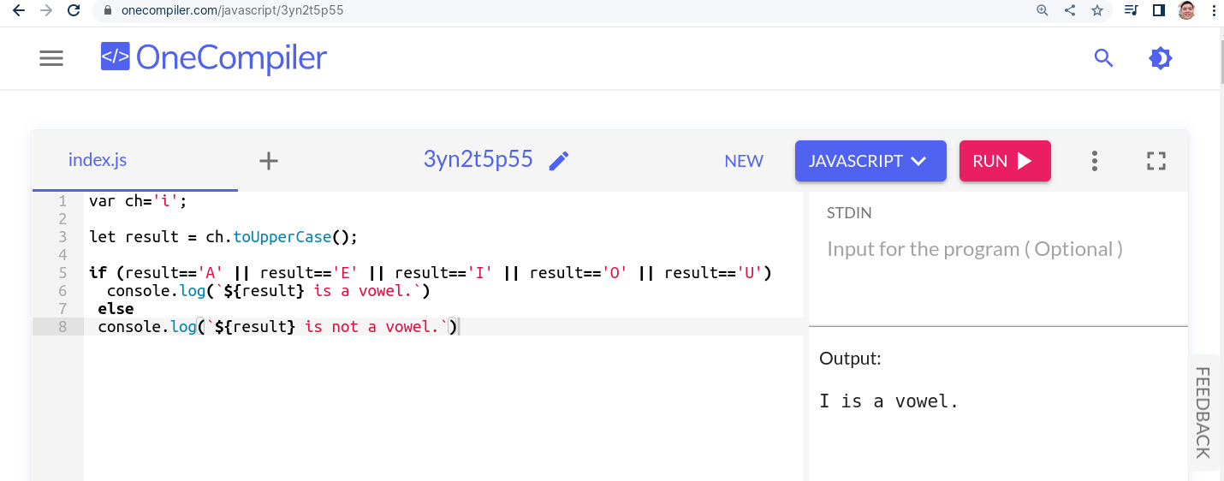Add a new file with plus
This screenshot has width=1224, height=481.
pyautogui.click(x=269, y=161)
